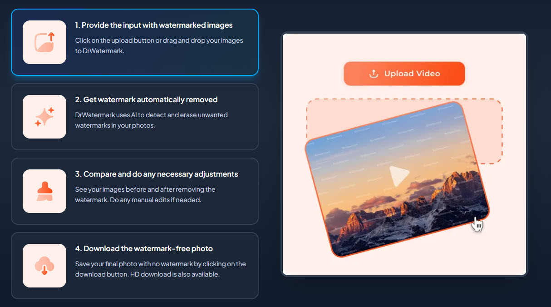Click the Upload Video button
551x307 pixels.
(x=404, y=74)
